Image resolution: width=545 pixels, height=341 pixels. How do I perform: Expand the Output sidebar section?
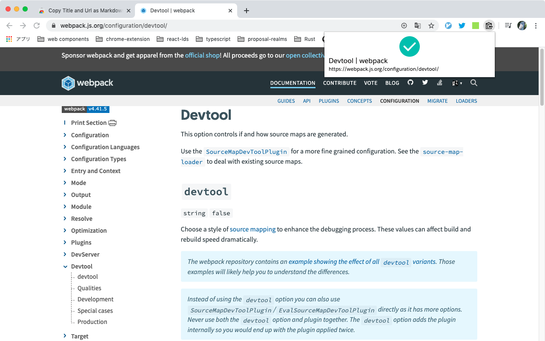(65, 195)
